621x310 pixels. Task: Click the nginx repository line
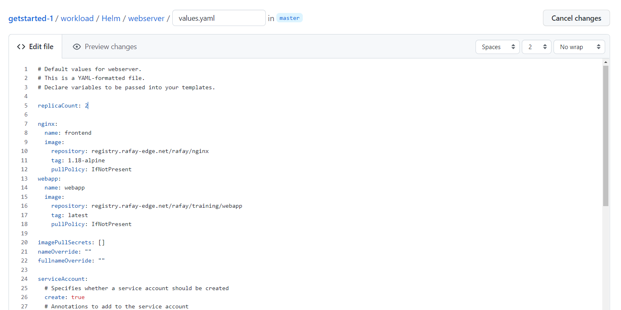coord(130,151)
